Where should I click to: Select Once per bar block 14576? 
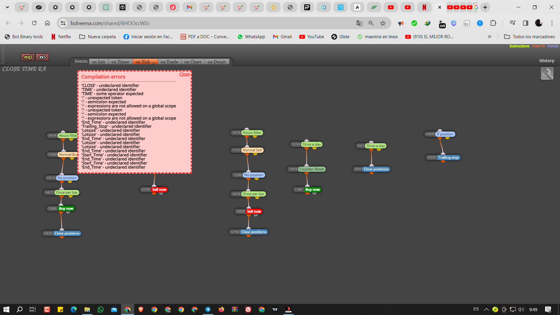coord(253,194)
